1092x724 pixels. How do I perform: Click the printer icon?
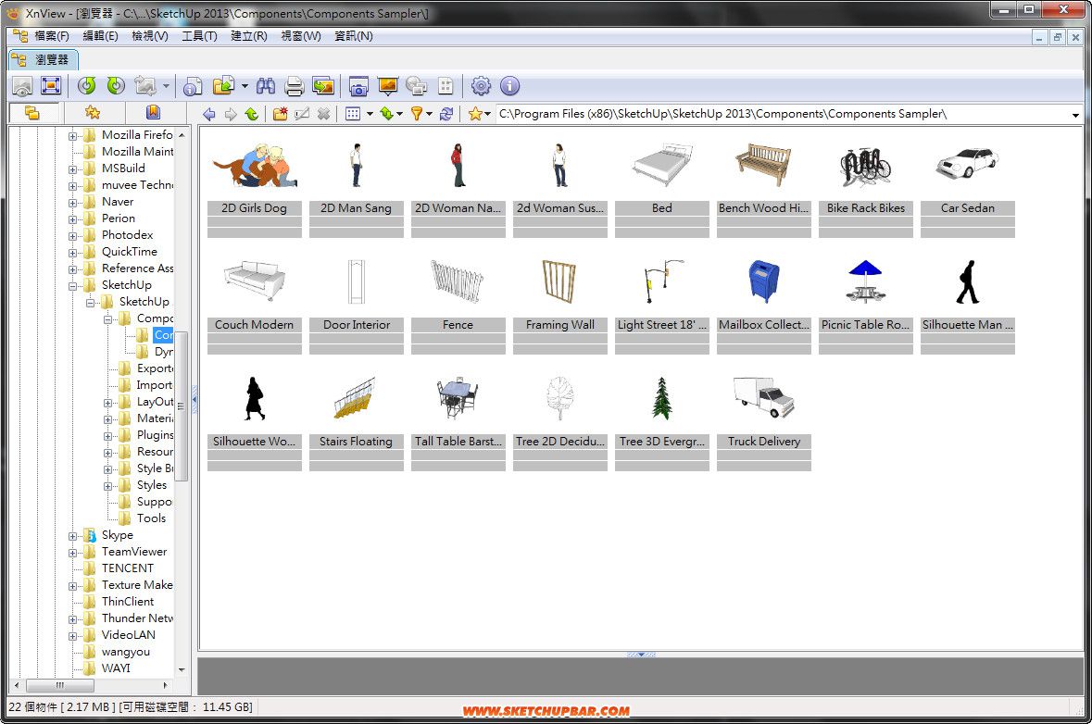point(295,86)
